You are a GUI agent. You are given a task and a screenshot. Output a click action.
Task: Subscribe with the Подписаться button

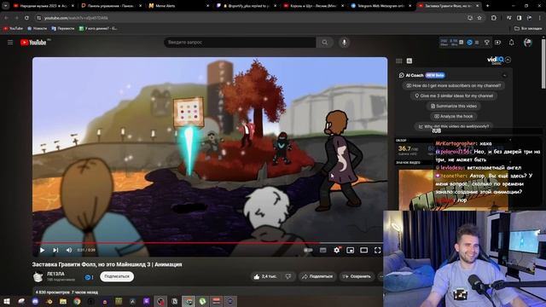point(117,276)
